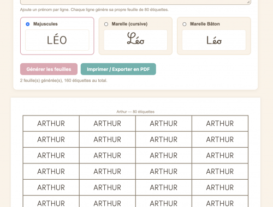Click the Marelle Bâton Léo preview

point(214,40)
